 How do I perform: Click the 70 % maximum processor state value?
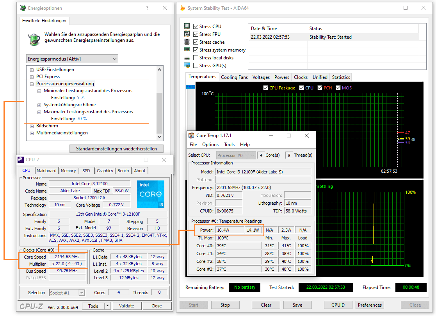[82, 118]
